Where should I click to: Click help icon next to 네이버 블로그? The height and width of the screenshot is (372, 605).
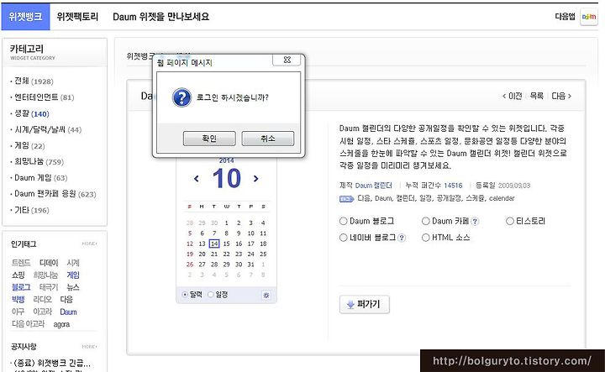tap(402, 238)
